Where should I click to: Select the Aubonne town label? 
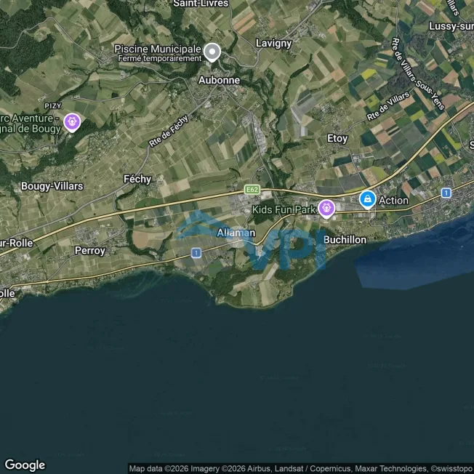point(219,80)
